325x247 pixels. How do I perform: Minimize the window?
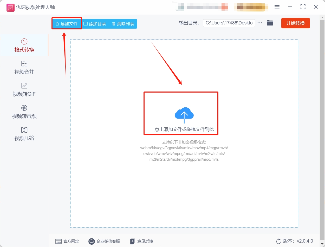click(290, 7)
